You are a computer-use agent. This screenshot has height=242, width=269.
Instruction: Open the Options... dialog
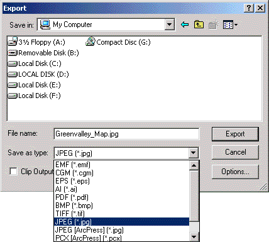[235, 172]
